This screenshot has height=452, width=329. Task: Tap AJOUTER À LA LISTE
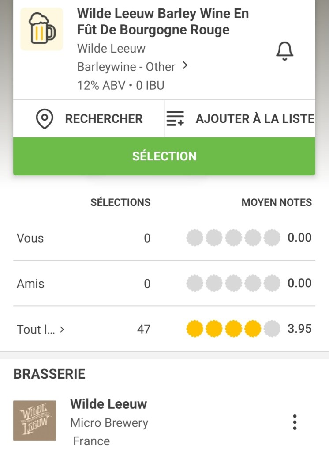(x=254, y=119)
